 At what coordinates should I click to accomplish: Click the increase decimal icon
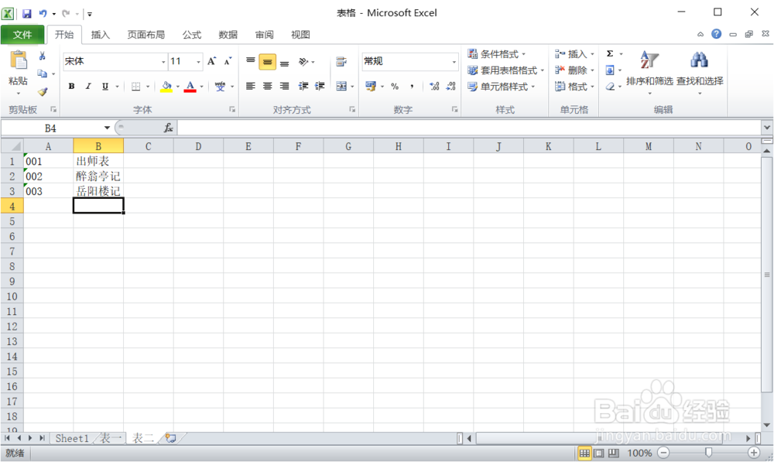(434, 87)
